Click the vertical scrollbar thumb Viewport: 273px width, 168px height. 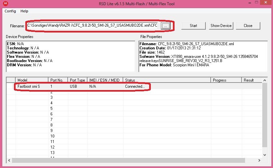[265, 115]
